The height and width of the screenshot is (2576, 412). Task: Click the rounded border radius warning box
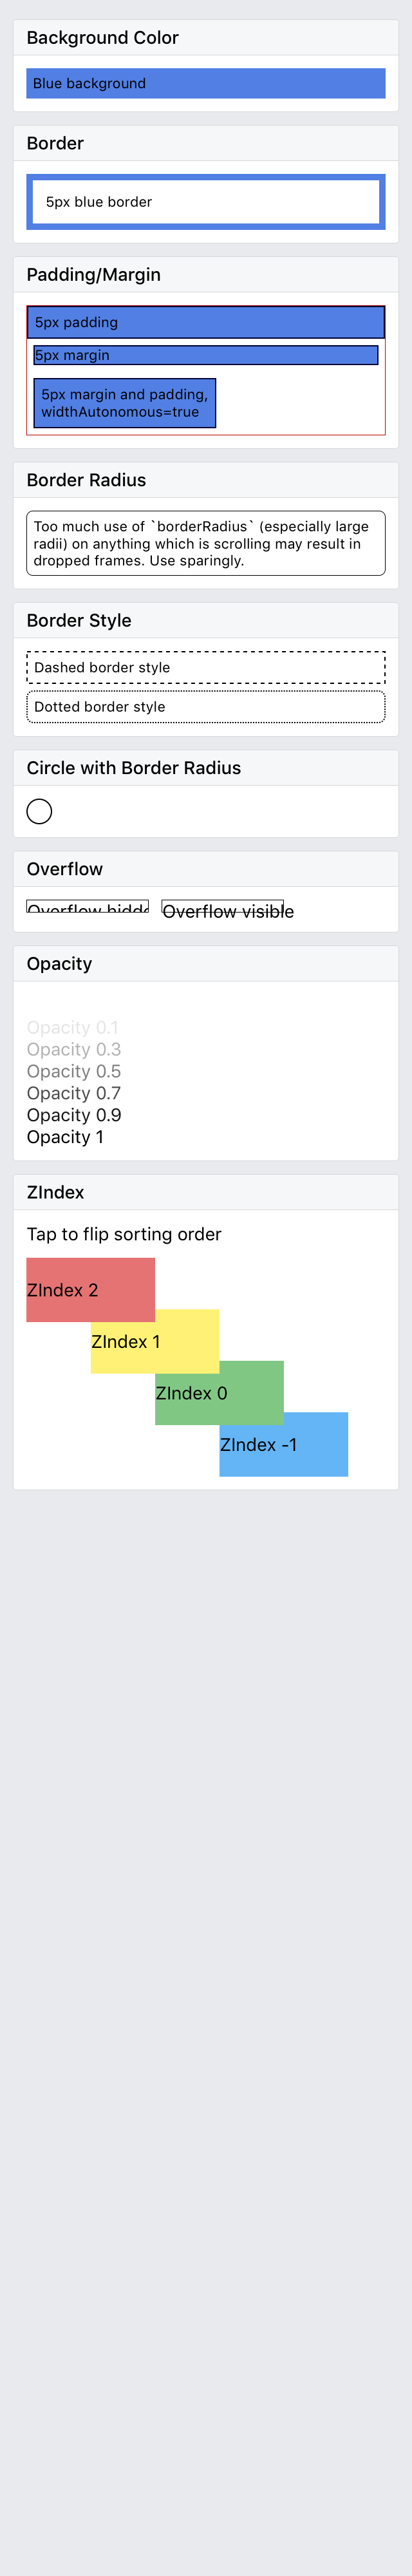coord(205,543)
